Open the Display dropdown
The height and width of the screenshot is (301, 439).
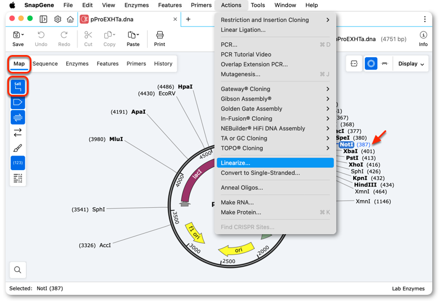pos(411,63)
